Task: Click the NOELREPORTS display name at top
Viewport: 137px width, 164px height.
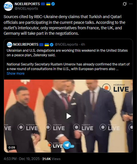Action: point(27,4)
